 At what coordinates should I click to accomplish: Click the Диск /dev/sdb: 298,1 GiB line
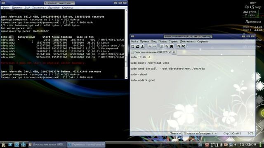51,72
